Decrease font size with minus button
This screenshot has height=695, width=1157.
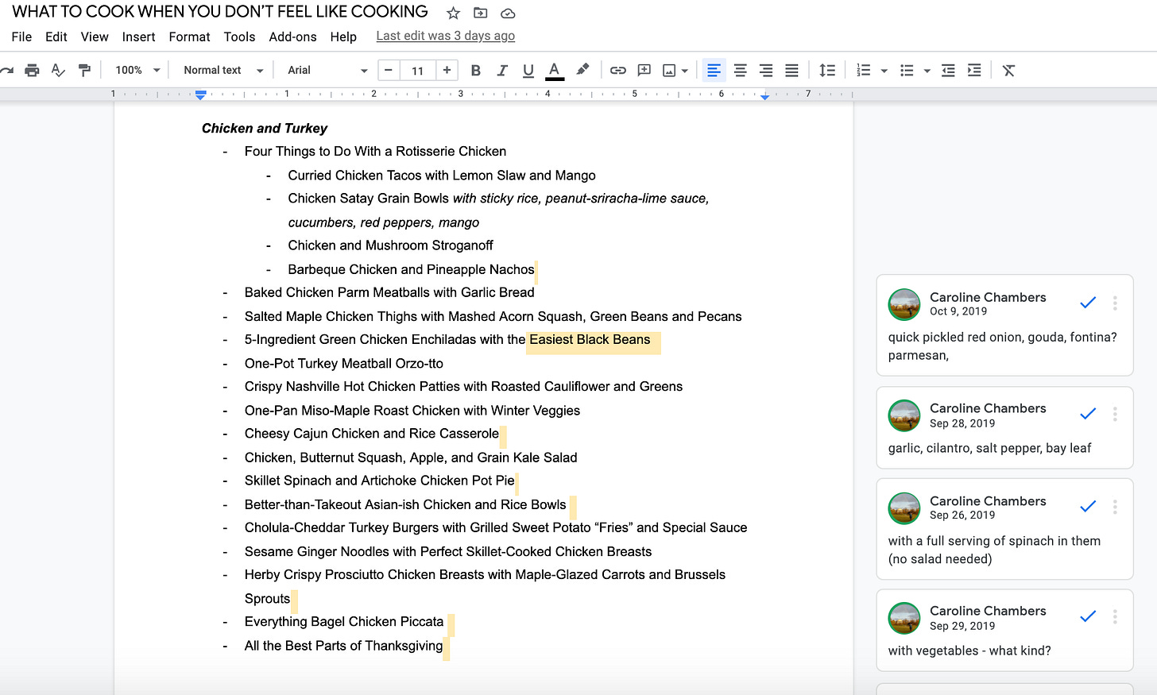click(x=389, y=70)
